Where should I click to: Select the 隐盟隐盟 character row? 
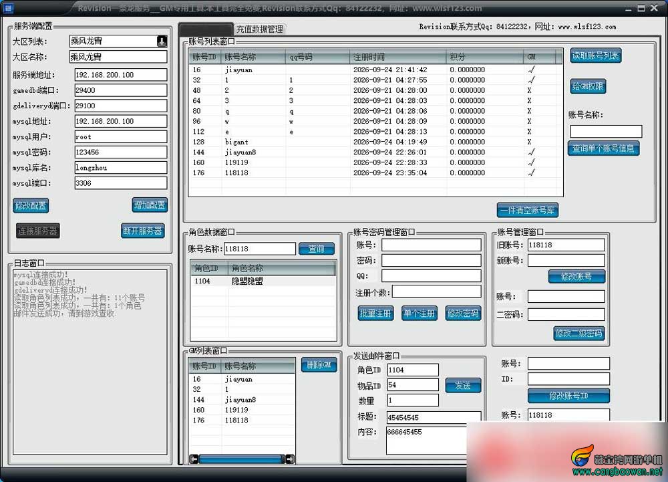[x=263, y=281]
